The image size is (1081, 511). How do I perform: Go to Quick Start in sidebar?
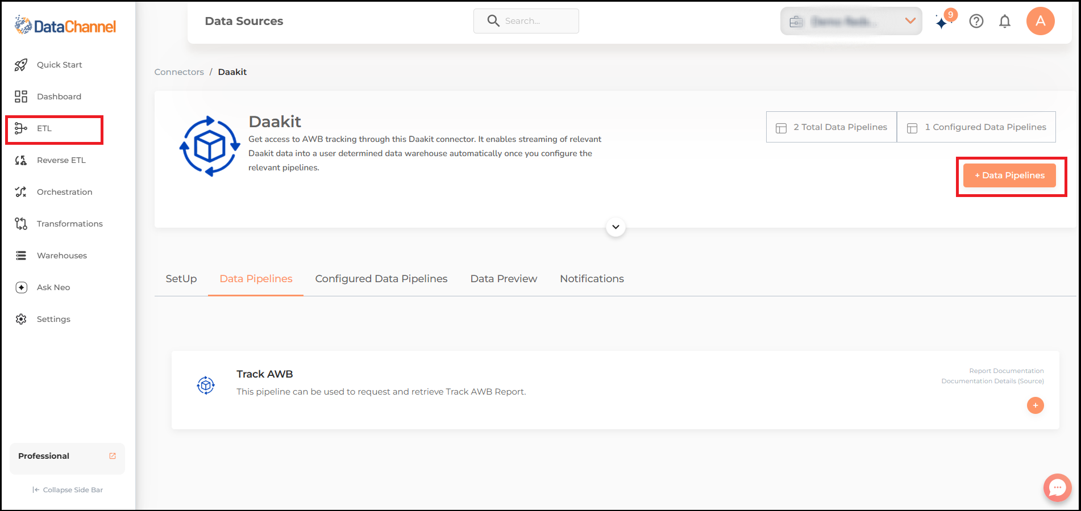(x=60, y=65)
